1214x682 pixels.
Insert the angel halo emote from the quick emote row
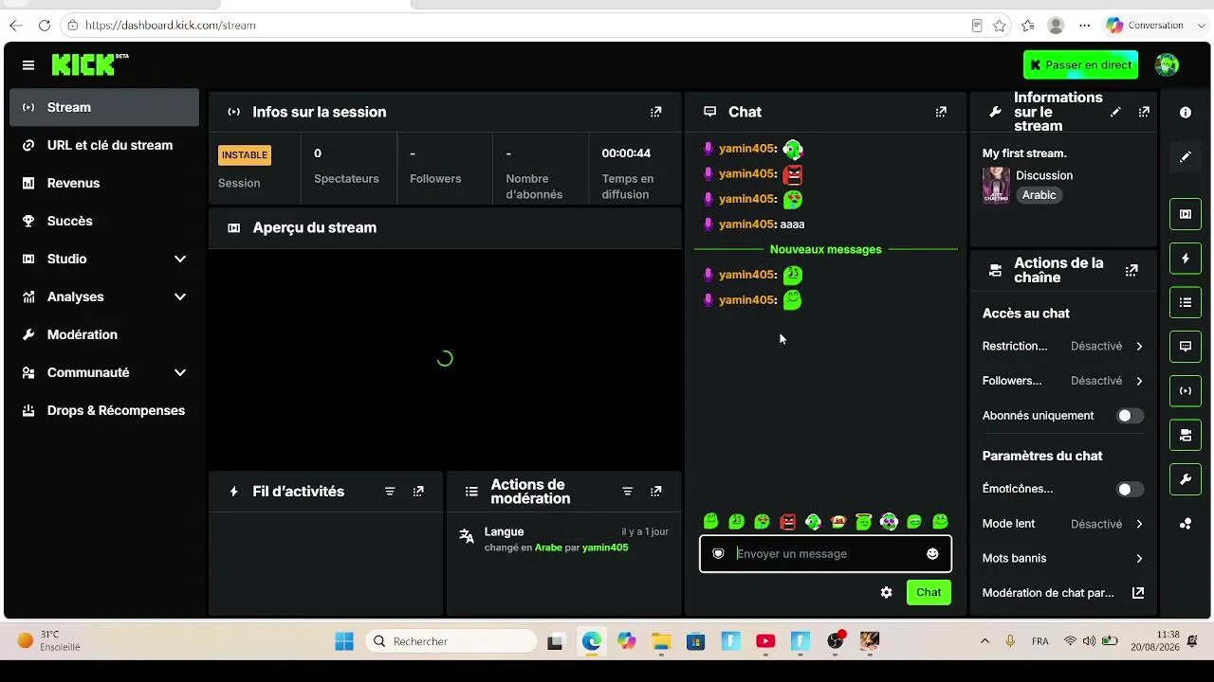(x=864, y=522)
